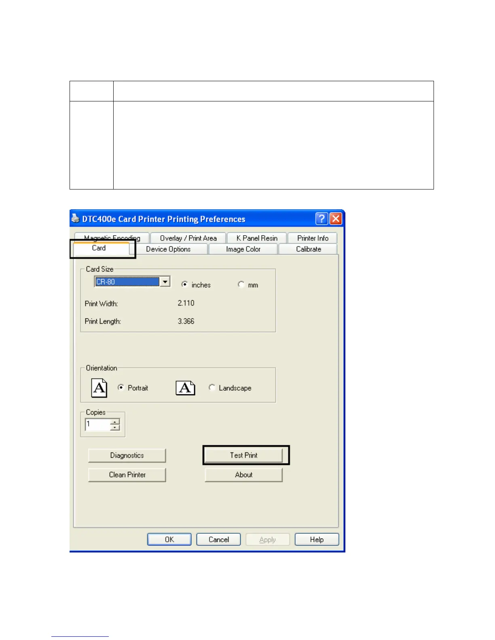Increase Copies with the up arrow
Image resolution: width=495 pixels, height=640 pixels.
[115, 422]
